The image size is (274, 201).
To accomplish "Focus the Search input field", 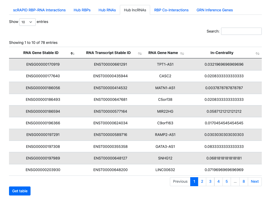I will (x=241, y=31).
